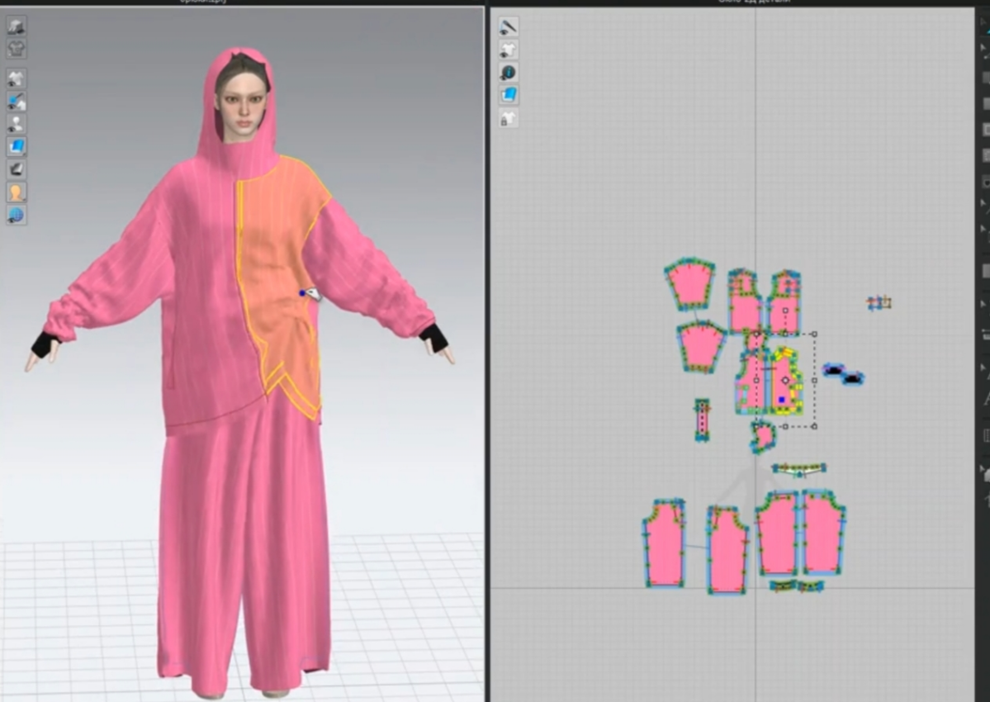Click the topmost icon in 3D window toolbar
990x702 pixels.
click(x=17, y=26)
